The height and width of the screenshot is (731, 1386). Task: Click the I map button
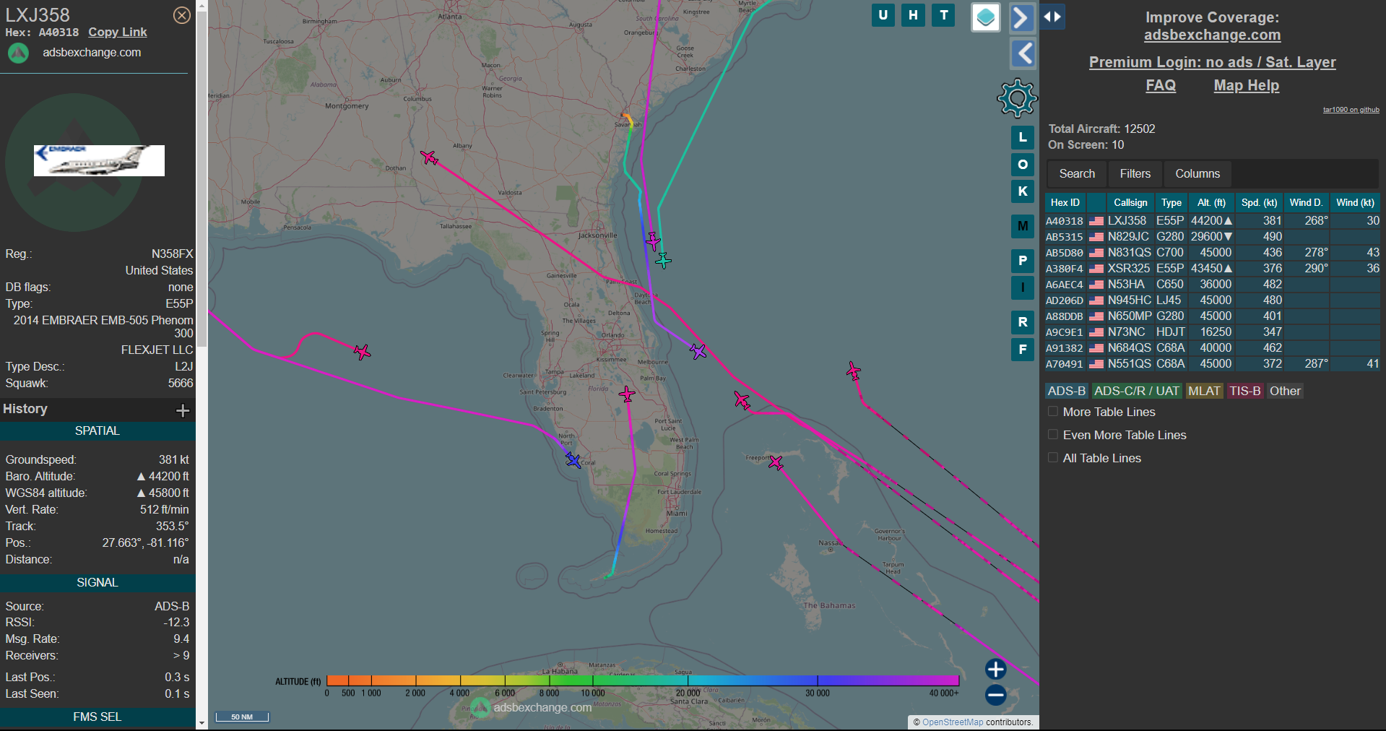click(x=1022, y=287)
